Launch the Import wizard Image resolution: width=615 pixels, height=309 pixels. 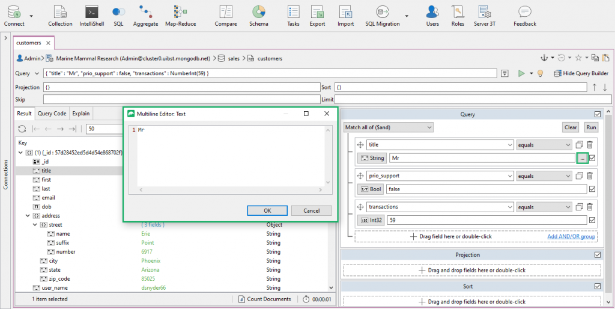tap(345, 16)
